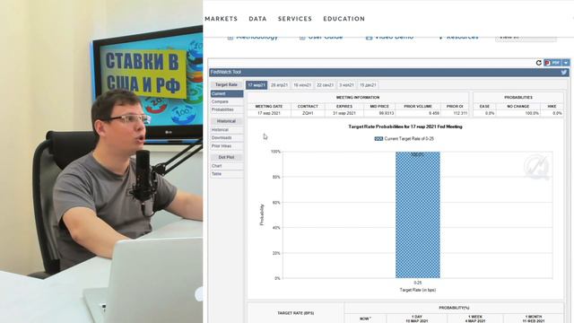Select the 17 мар21 meeting tab
The image size is (574, 323).
257,85
